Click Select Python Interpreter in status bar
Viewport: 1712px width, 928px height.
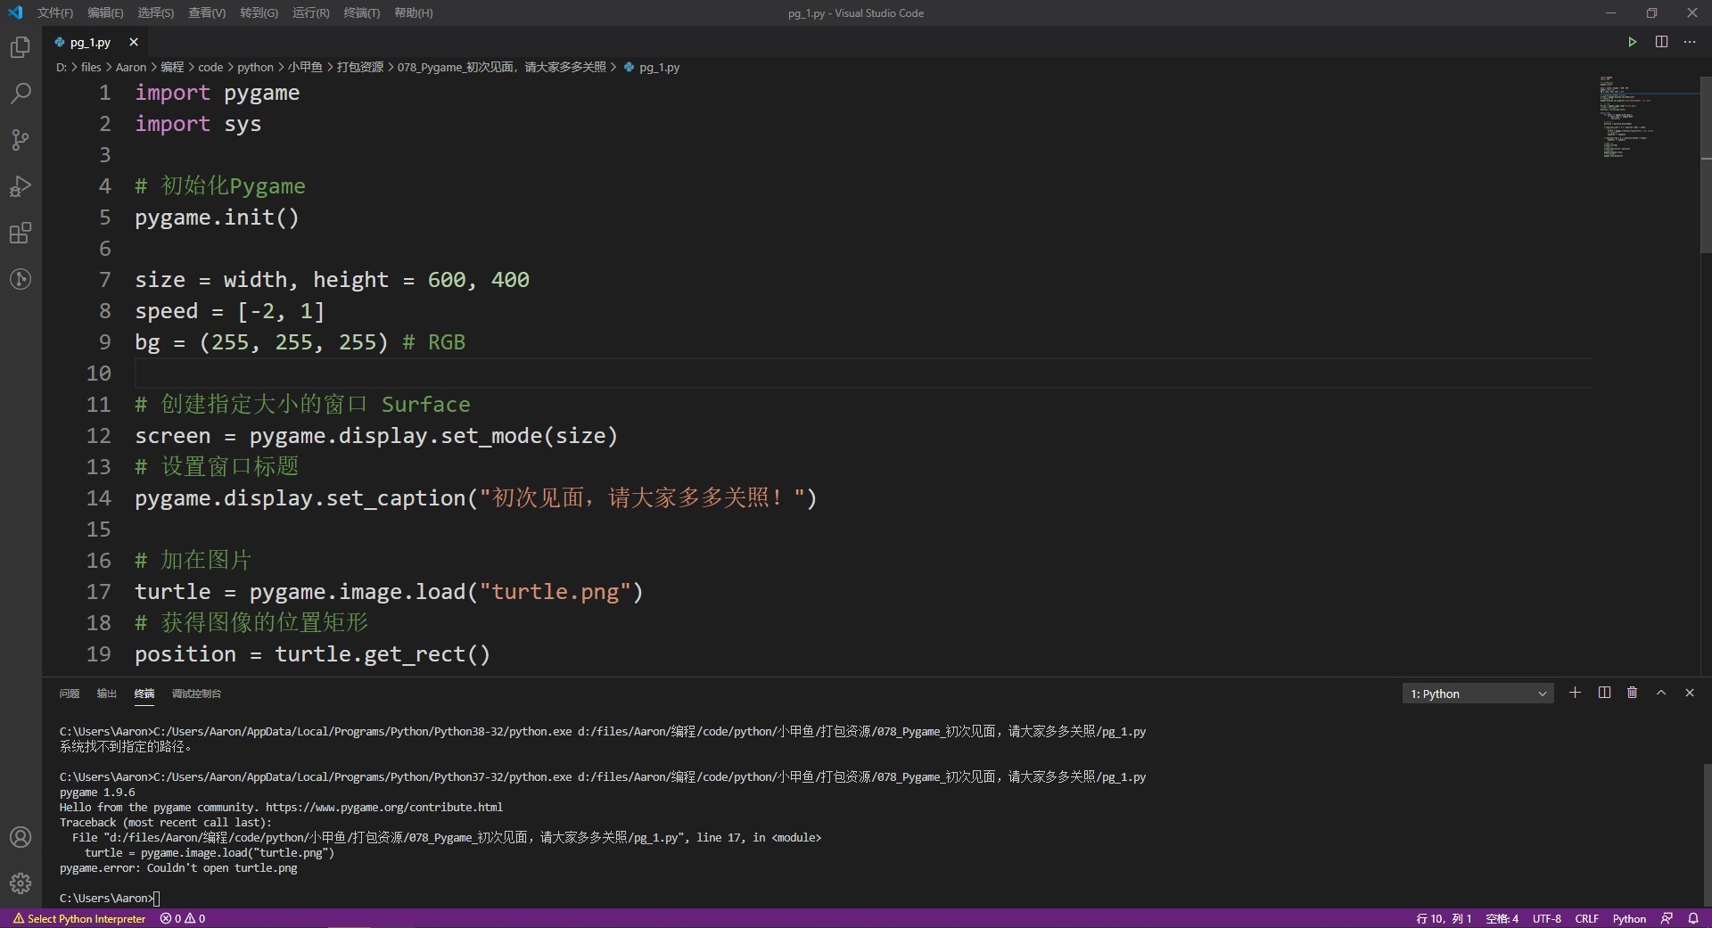[x=79, y=918]
